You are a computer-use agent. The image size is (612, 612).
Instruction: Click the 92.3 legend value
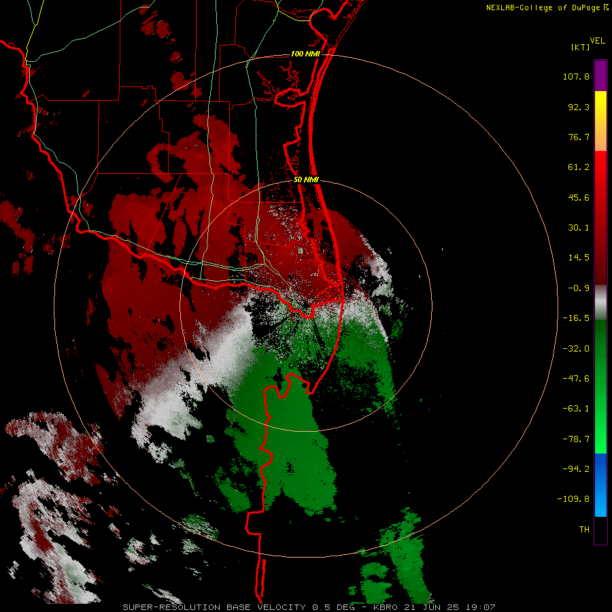pos(579,107)
